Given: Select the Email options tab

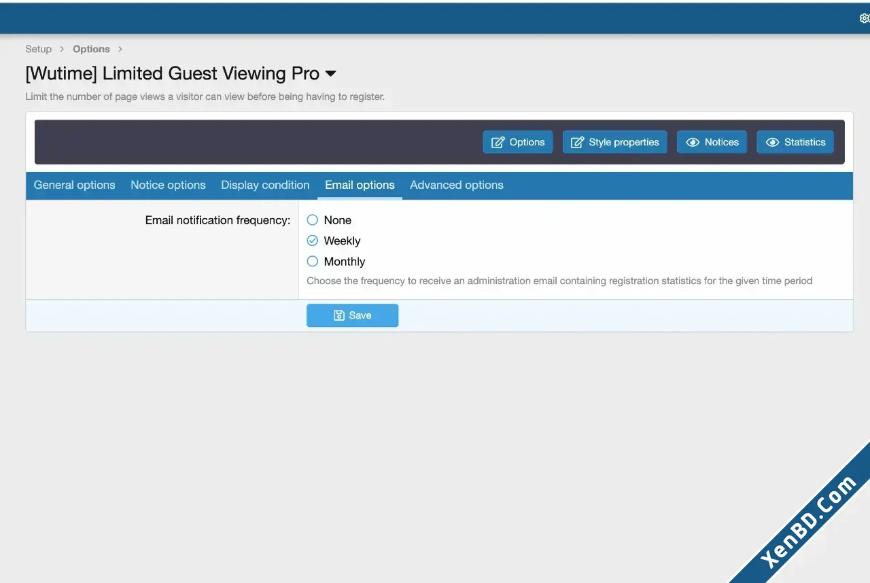Looking at the screenshot, I should coord(360,185).
